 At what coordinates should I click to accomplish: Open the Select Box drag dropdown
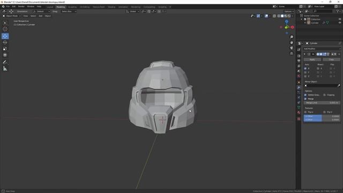pos(69,11)
